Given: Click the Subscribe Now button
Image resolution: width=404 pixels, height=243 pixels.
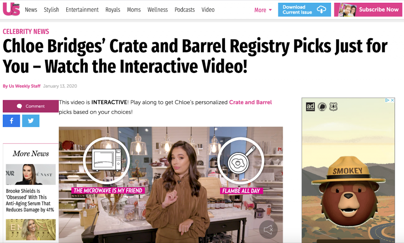Looking at the screenshot, I should click(x=368, y=10).
